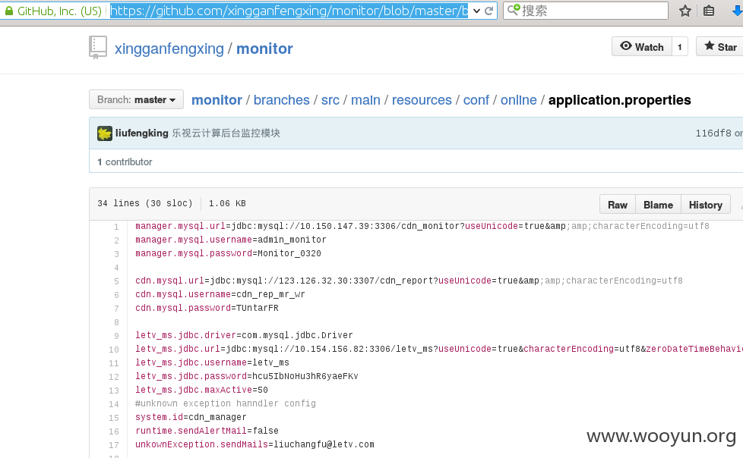743x458 pixels.
Task: Open the Blame view
Action: (658, 205)
